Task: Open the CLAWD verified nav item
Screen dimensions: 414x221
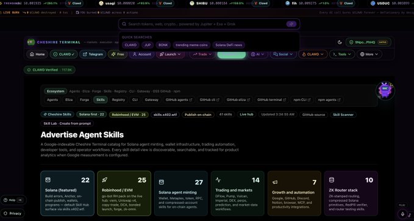Action: (63, 54)
